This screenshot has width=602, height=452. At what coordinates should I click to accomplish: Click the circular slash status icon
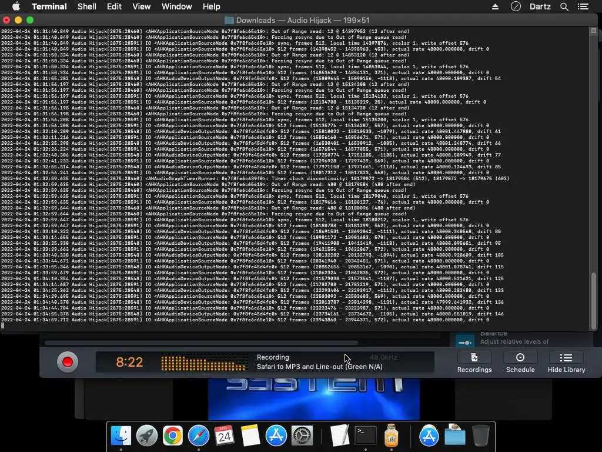click(516, 6)
